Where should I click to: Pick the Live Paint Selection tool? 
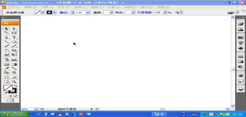click(14, 72)
